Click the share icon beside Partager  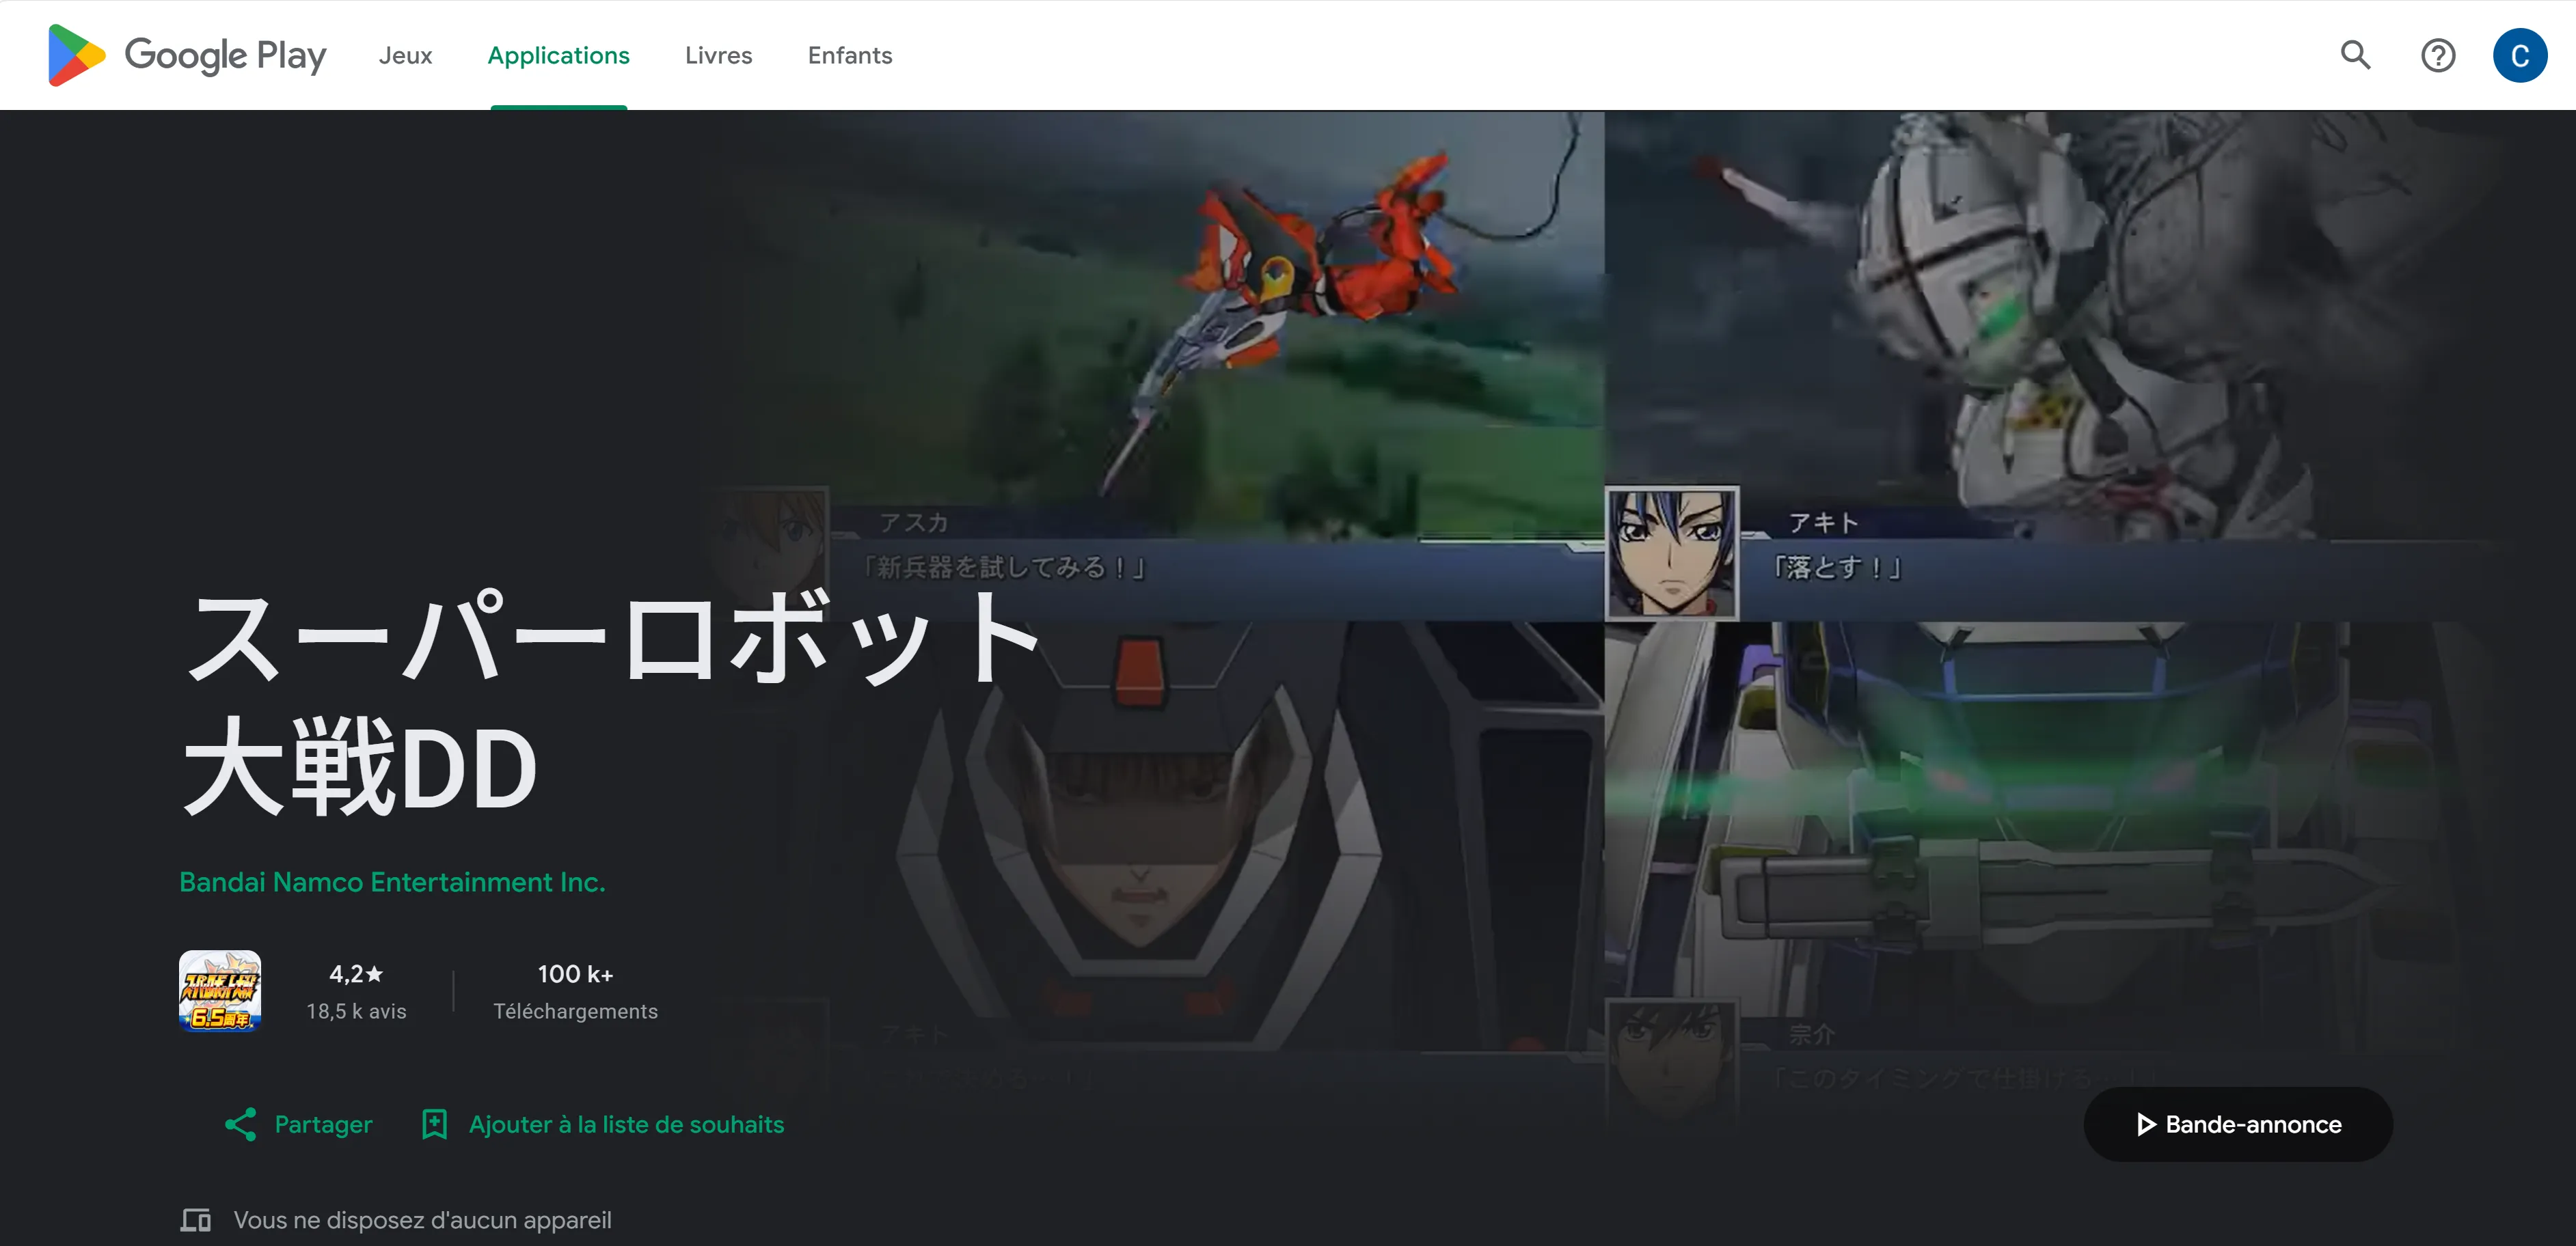pyautogui.click(x=240, y=1124)
